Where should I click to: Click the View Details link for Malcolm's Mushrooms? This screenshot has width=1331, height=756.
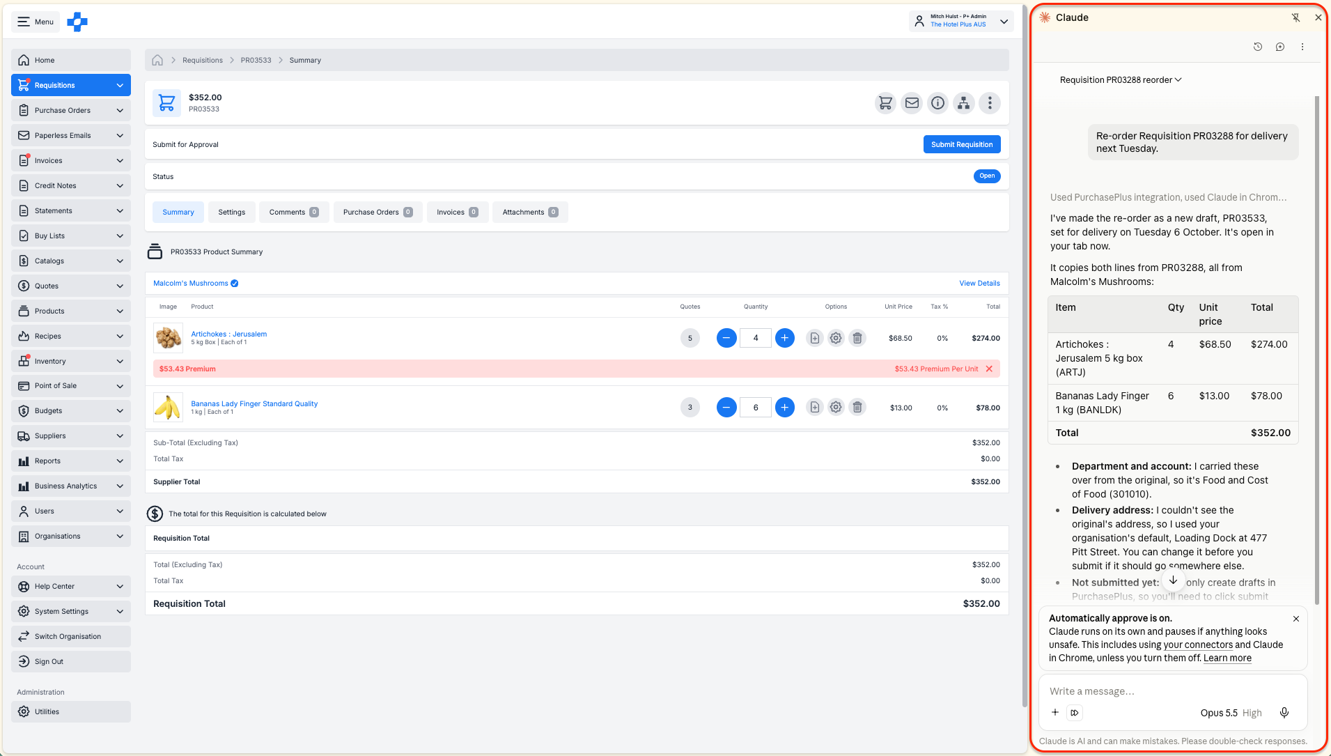click(979, 283)
